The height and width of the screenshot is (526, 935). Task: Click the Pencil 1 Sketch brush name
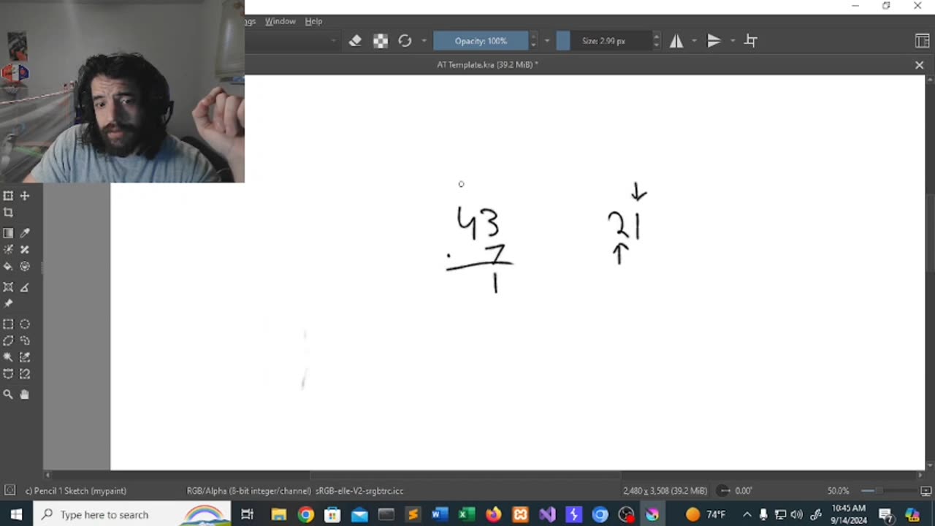point(76,491)
